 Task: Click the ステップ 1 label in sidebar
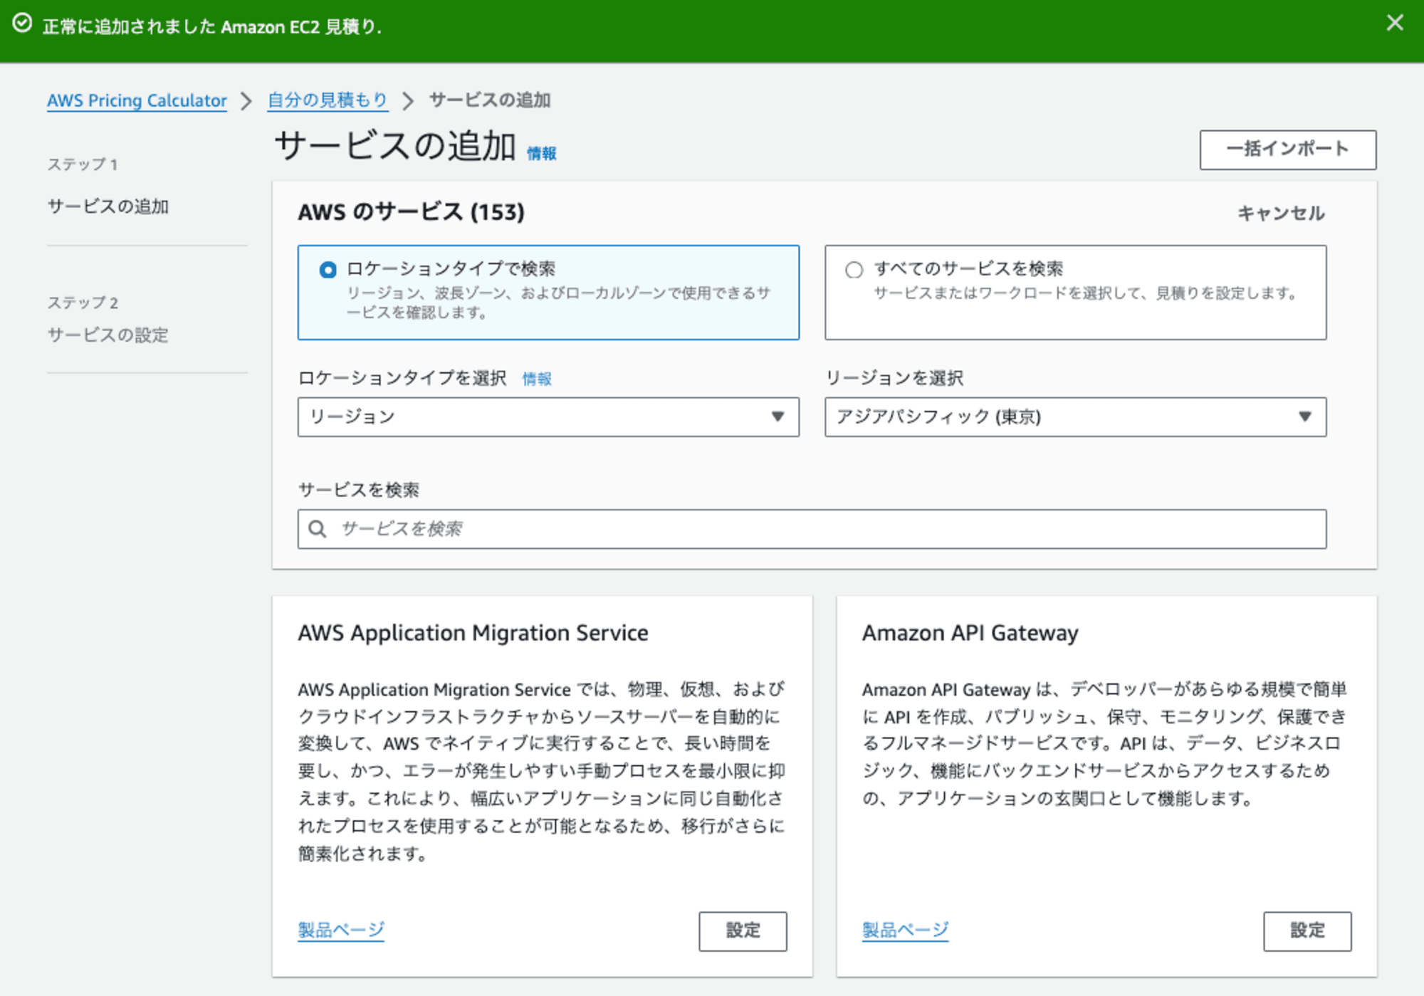83,164
